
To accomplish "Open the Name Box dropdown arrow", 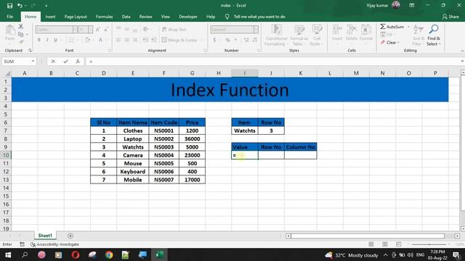I will coord(33,61).
